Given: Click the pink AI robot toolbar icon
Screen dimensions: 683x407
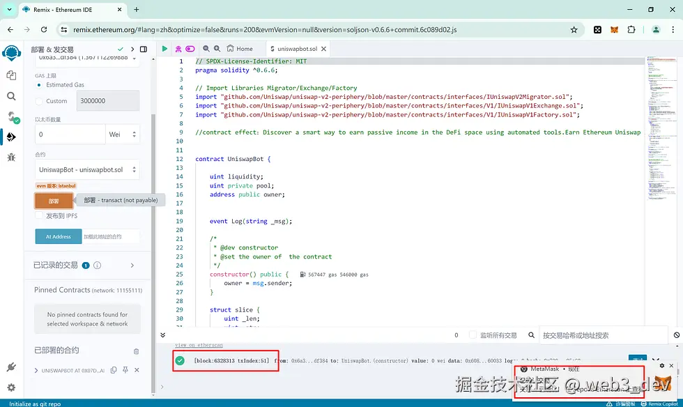Looking at the screenshot, I should (178, 49).
